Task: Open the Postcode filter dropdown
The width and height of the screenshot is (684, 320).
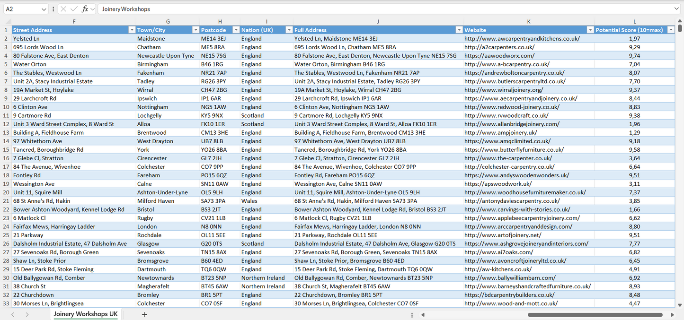Action: point(235,30)
